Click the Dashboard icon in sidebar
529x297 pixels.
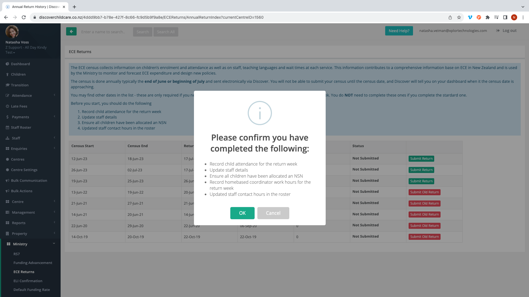(x=7, y=64)
